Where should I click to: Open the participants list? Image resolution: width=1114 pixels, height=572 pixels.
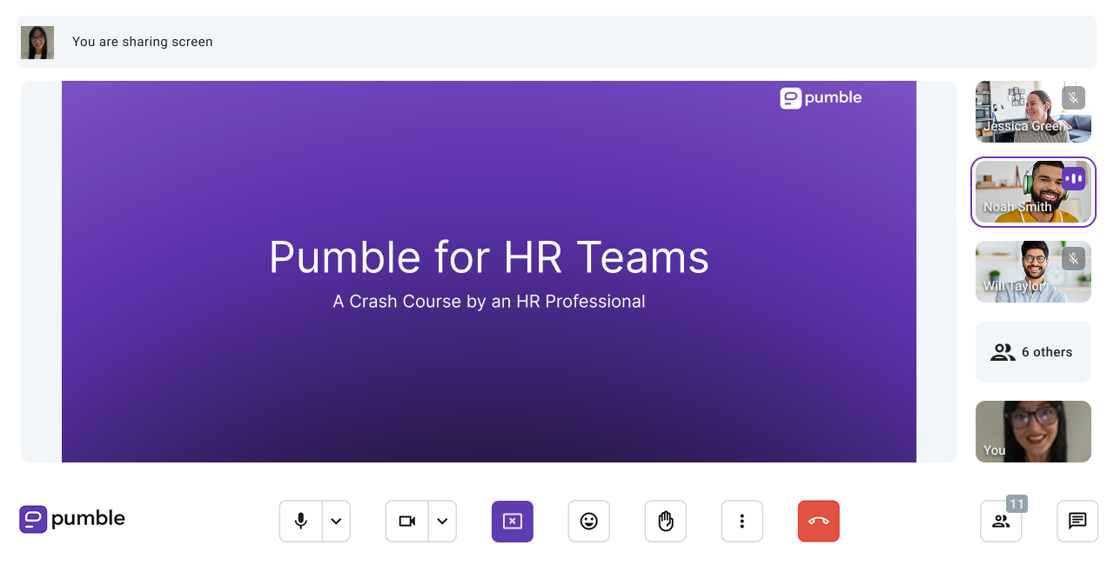[x=1001, y=522]
